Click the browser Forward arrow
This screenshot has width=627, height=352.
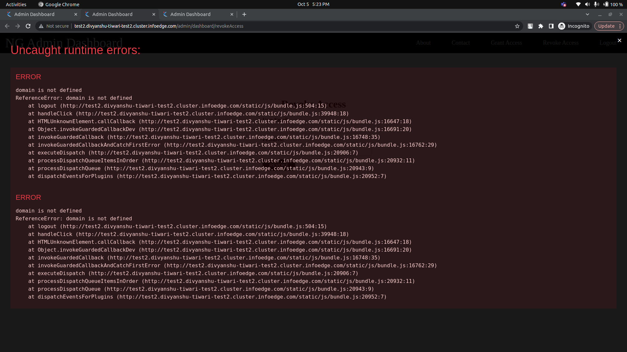(18, 26)
